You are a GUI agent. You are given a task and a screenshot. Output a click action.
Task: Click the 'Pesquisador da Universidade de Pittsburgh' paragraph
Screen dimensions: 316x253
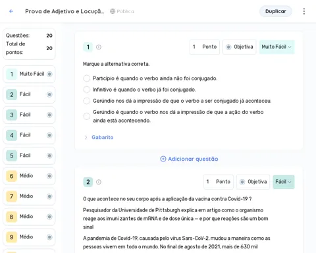pos(176,219)
